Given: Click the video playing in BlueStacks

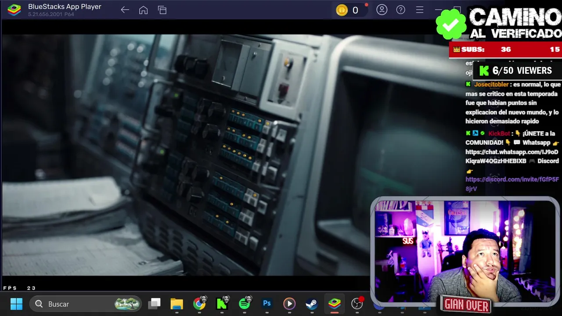Looking at the screenshot, I should (187, 154).
